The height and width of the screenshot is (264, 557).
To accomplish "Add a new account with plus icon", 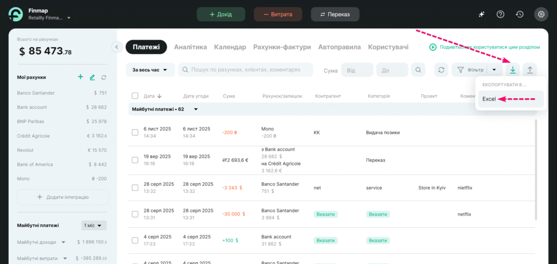I will tap(81, 78).
